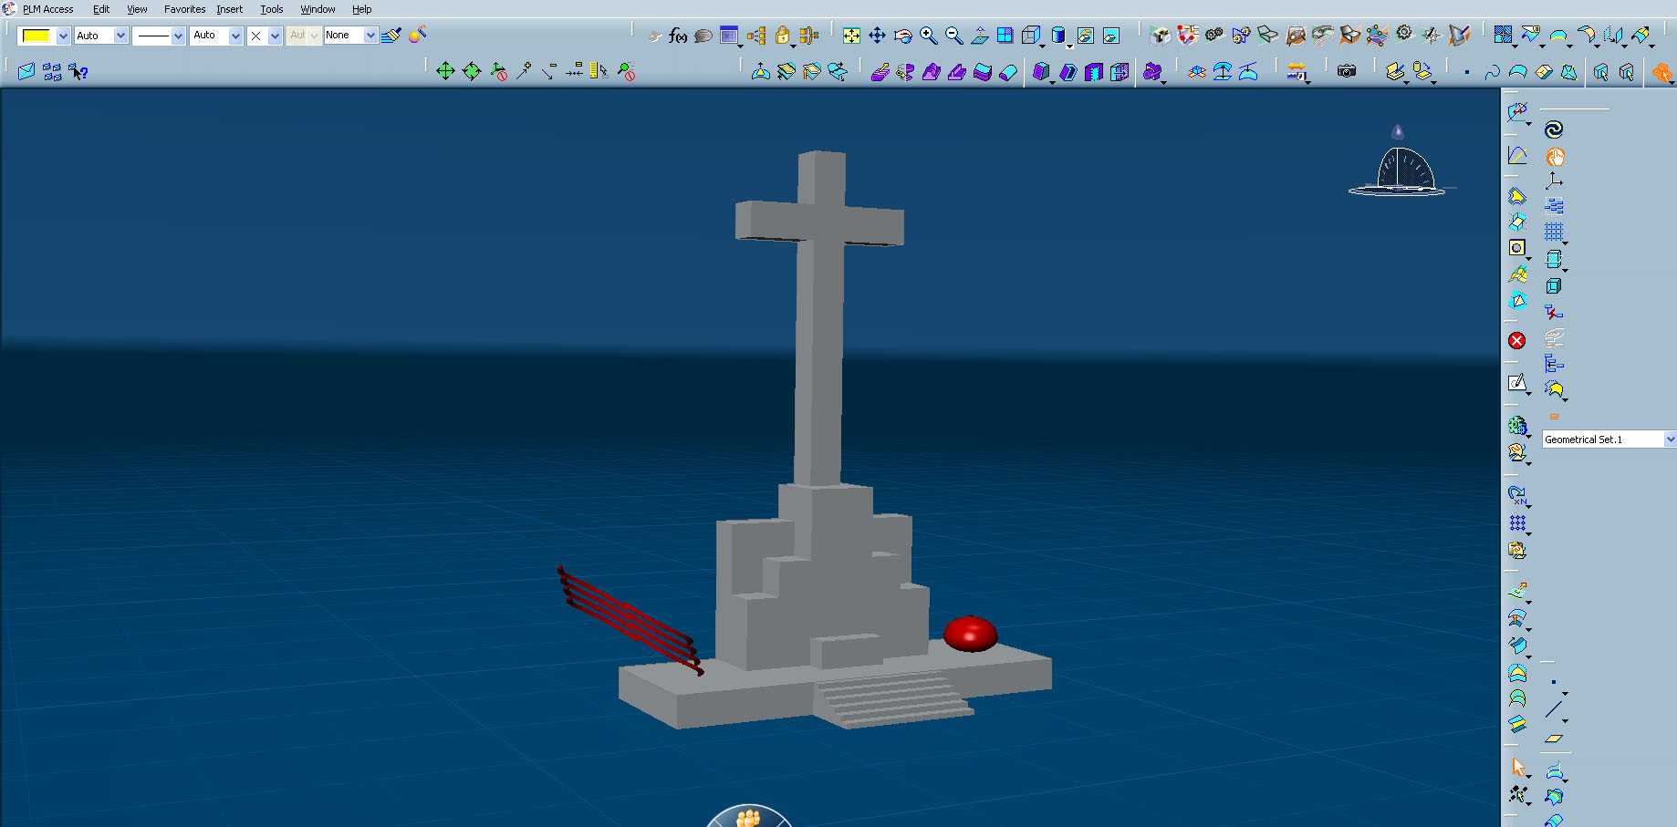This screenshot has width=1677, height=827.
Task: Click the line tool icon
Action: coord(1554,709)
